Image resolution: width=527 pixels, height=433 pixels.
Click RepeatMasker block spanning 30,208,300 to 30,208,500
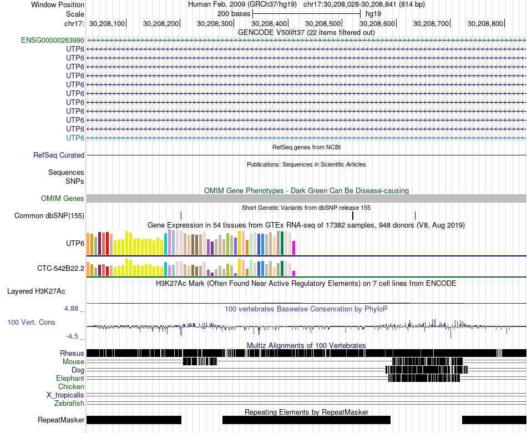tap(306, 420)
